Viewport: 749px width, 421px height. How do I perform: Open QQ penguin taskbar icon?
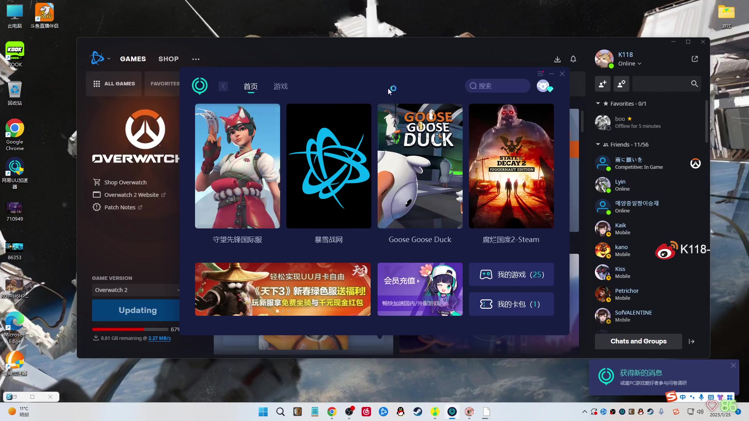coord(401,412)
